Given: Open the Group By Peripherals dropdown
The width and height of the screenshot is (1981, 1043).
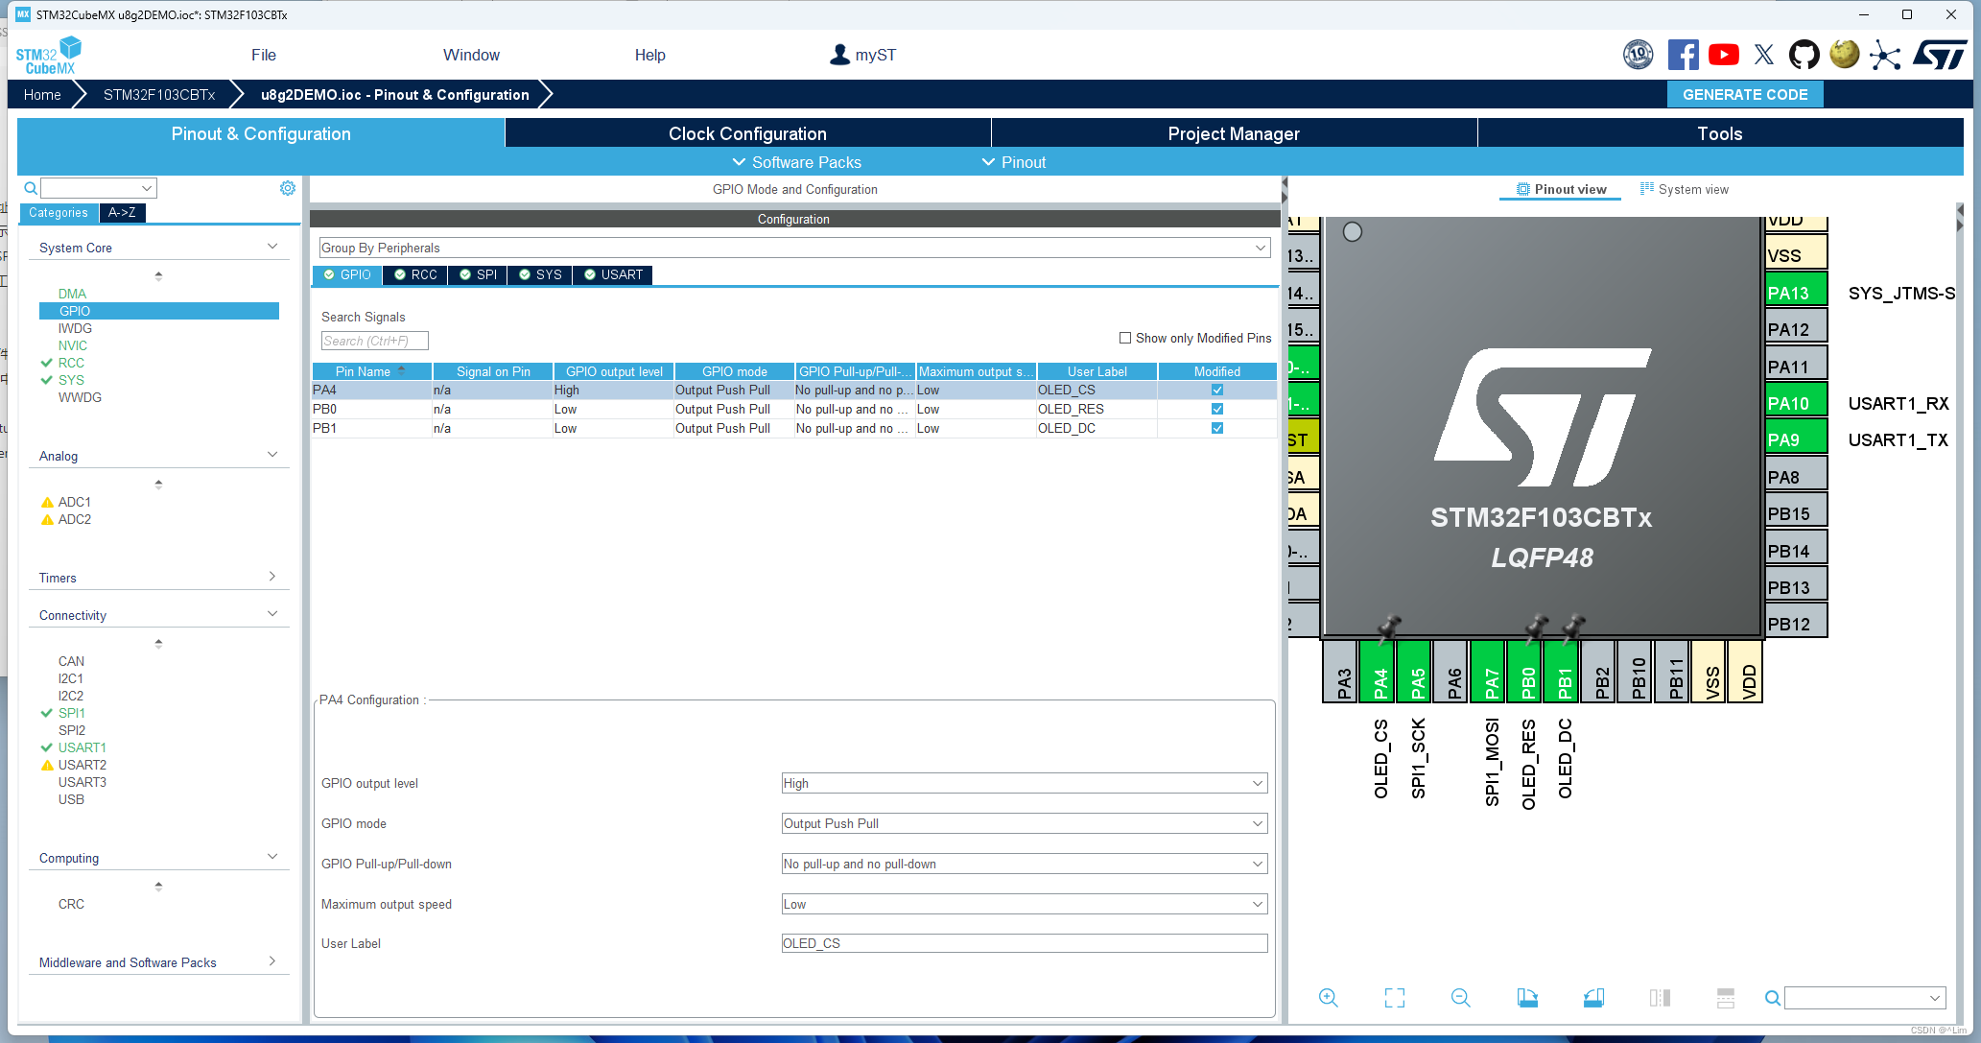Looking at the screenshot, I should click(x=794, y=248).
